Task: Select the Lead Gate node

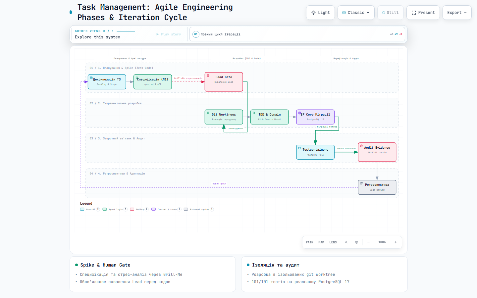Action: [224, 82]
